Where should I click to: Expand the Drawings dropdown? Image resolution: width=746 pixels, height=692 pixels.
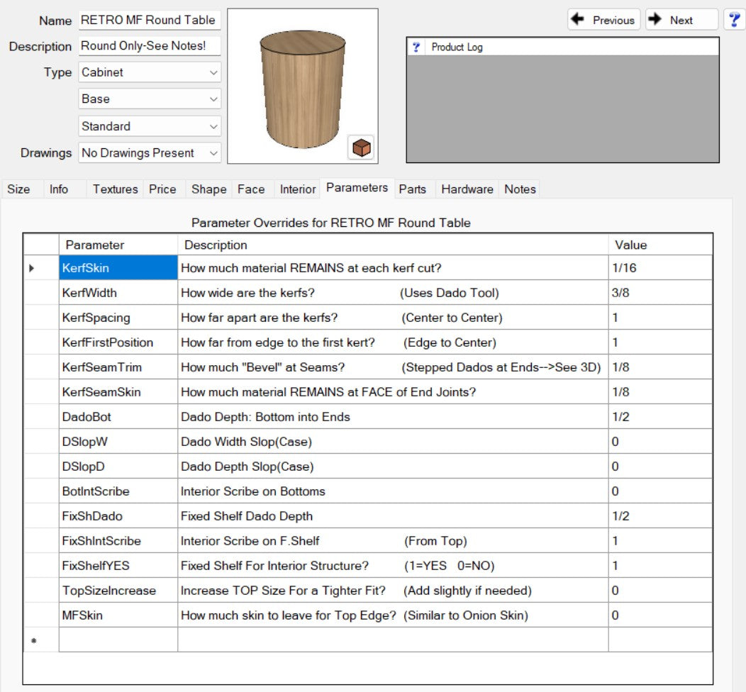coord(150,153)
